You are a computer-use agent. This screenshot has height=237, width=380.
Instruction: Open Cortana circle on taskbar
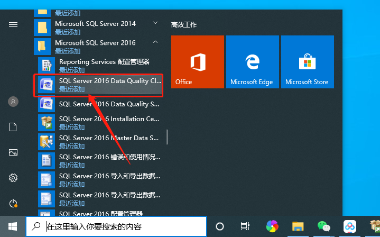[x=220, y=226]
